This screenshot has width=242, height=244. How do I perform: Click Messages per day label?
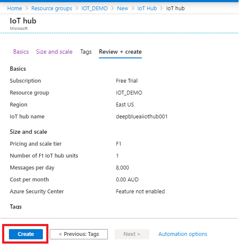[32, 168]
